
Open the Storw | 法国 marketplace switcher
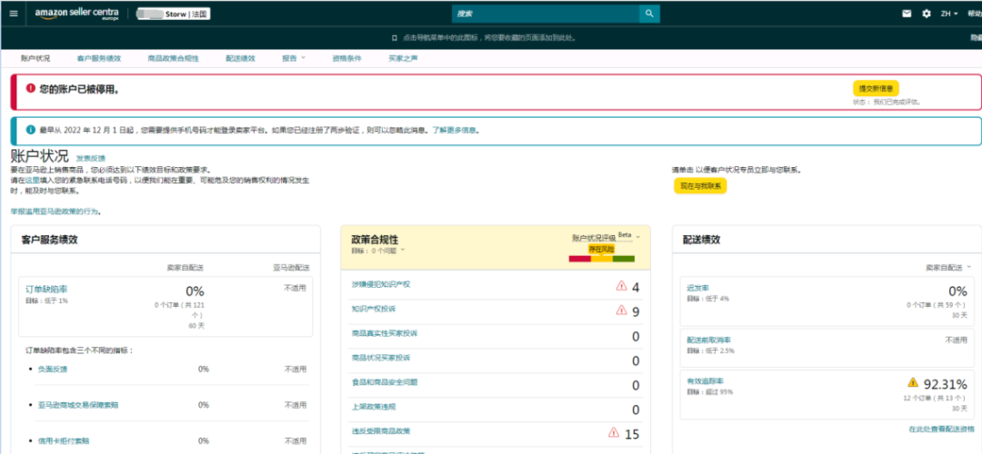click(x=173, y=14)
